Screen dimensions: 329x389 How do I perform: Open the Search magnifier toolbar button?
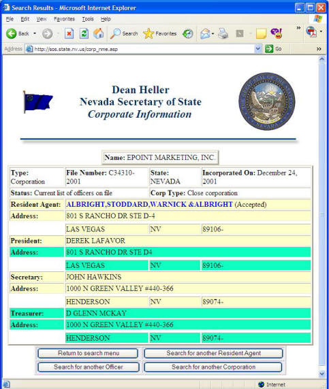(x=124, y=33)
